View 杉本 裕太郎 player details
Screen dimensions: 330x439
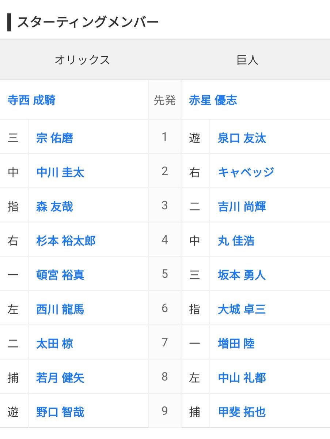[x=66, y=241]
